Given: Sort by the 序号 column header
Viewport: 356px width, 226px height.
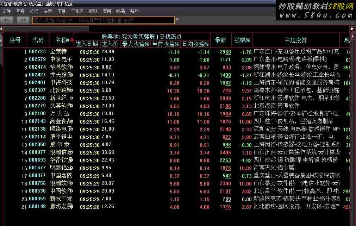Looking at the screenshot, I should [x=15, y=40].
